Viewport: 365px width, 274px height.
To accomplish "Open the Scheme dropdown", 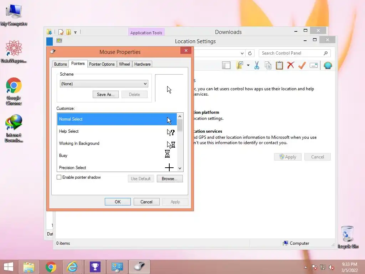I will [104, 84].
